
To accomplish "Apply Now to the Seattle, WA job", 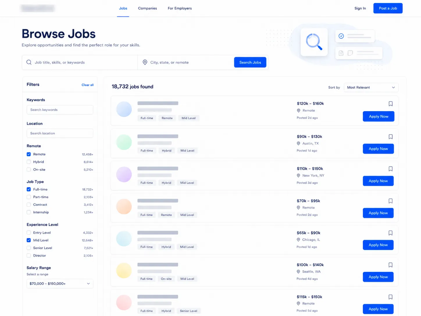I will pos(378,277).
